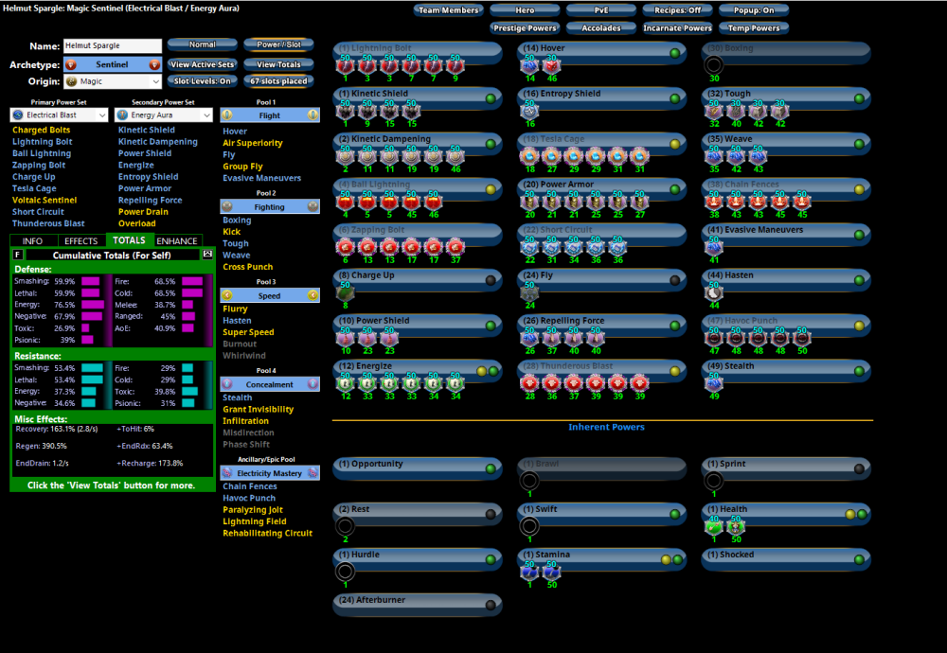Click the Name field with Helmut Spargle

coord(112,46)
